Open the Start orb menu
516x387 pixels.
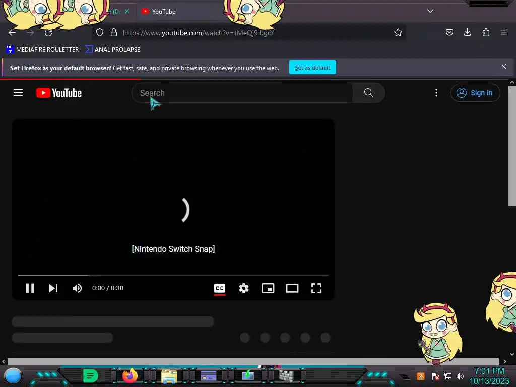pos(13,376)
